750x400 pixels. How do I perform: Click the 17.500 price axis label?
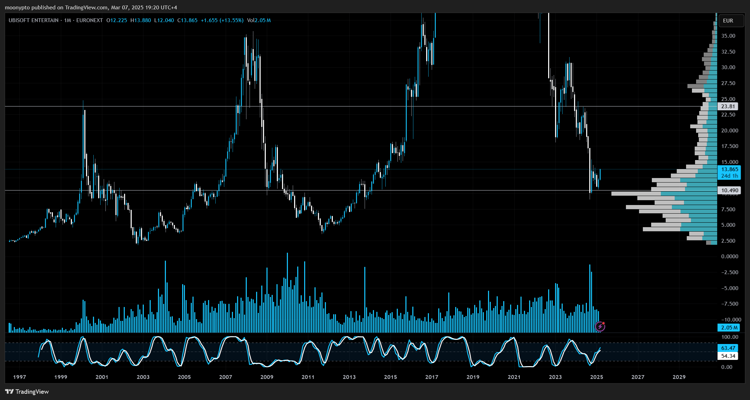[x=730, y=146]
